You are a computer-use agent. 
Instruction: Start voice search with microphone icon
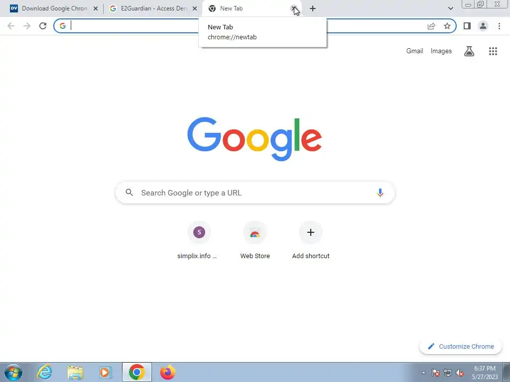click(x=380, y=192)
